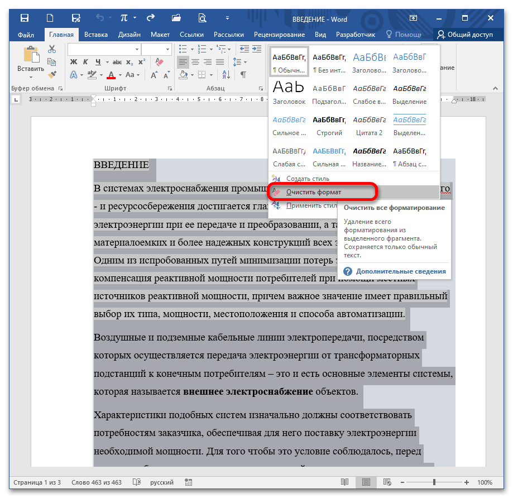Select Очистить формат menu entry
The height and width of the screenshot is (498, 513).
[x=354, y=192]
